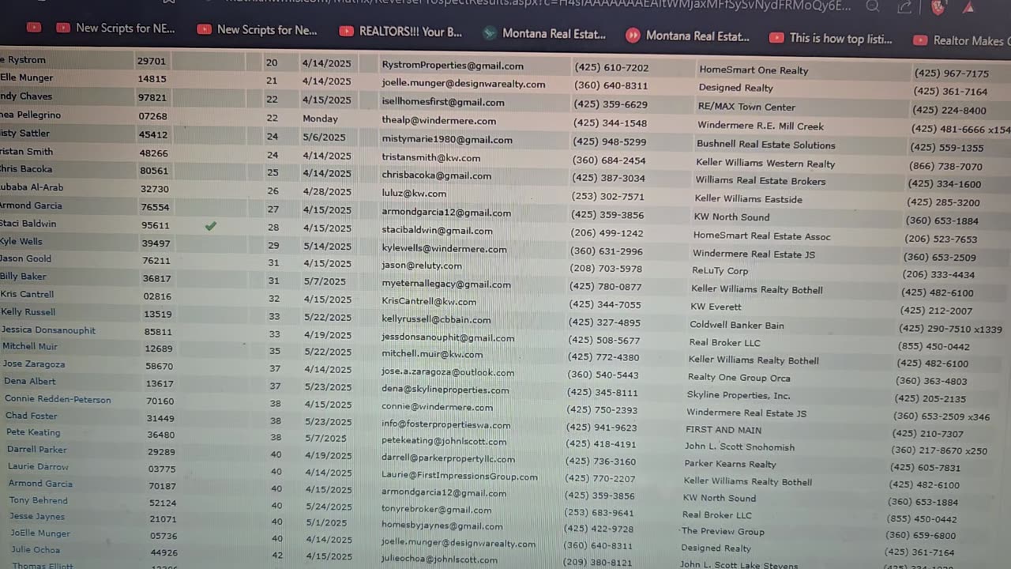Click the office name ReLuTy Corp
The width and height of the screenshot is (1011, 569).
click(720, 270)
